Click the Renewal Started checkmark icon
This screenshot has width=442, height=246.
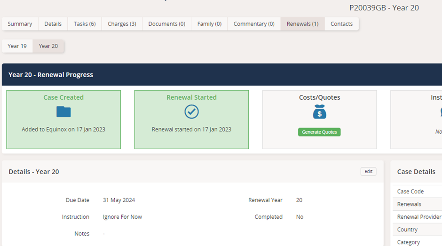pos(191,112)
